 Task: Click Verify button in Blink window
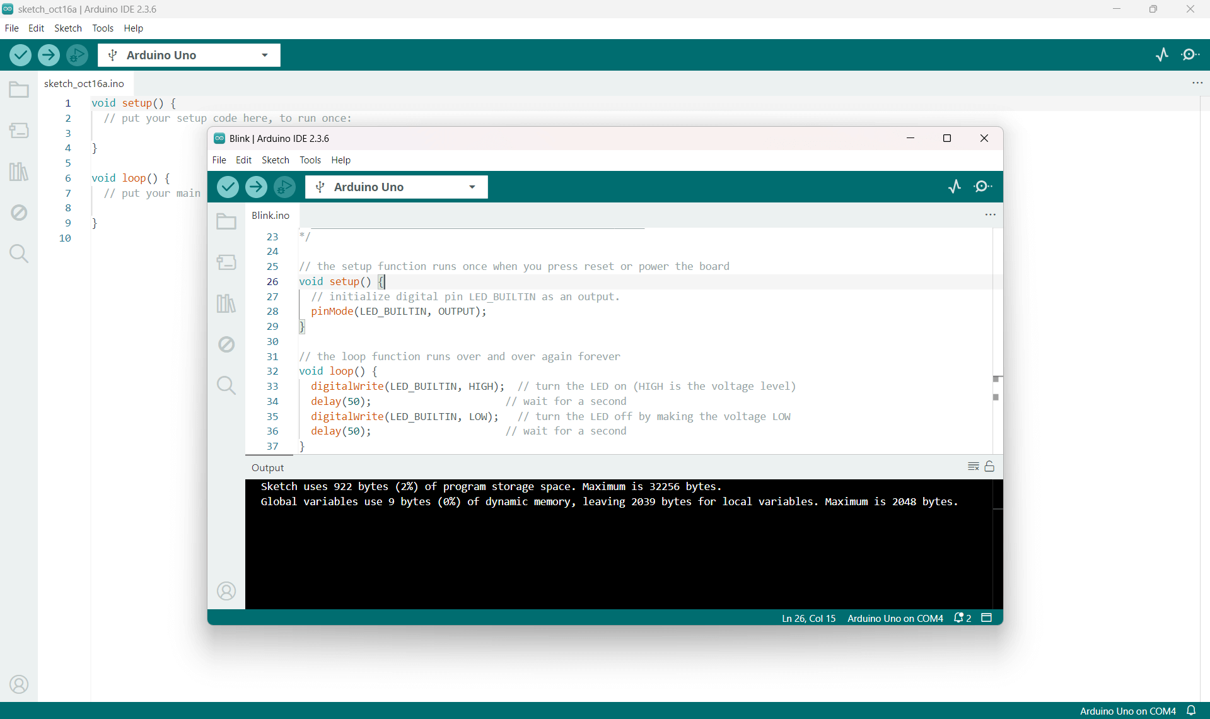tap(228, 187)
